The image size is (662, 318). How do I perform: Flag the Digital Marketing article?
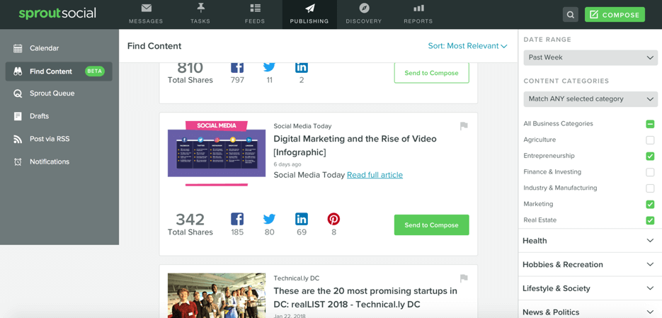(x=464, y=126)
